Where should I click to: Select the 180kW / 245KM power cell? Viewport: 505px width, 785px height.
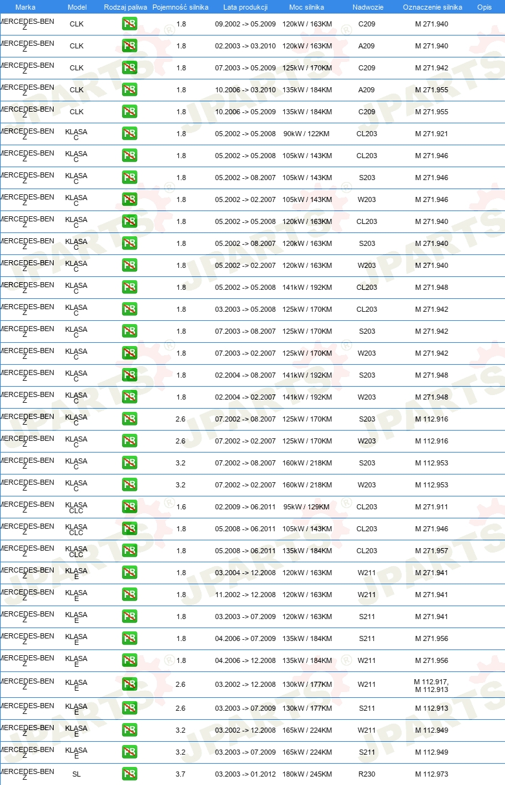pyautogui.click(x=307, y=774)
